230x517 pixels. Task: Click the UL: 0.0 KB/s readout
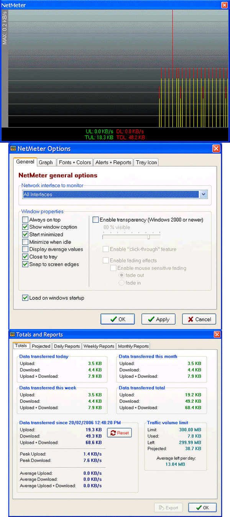[x=99, y=131]
